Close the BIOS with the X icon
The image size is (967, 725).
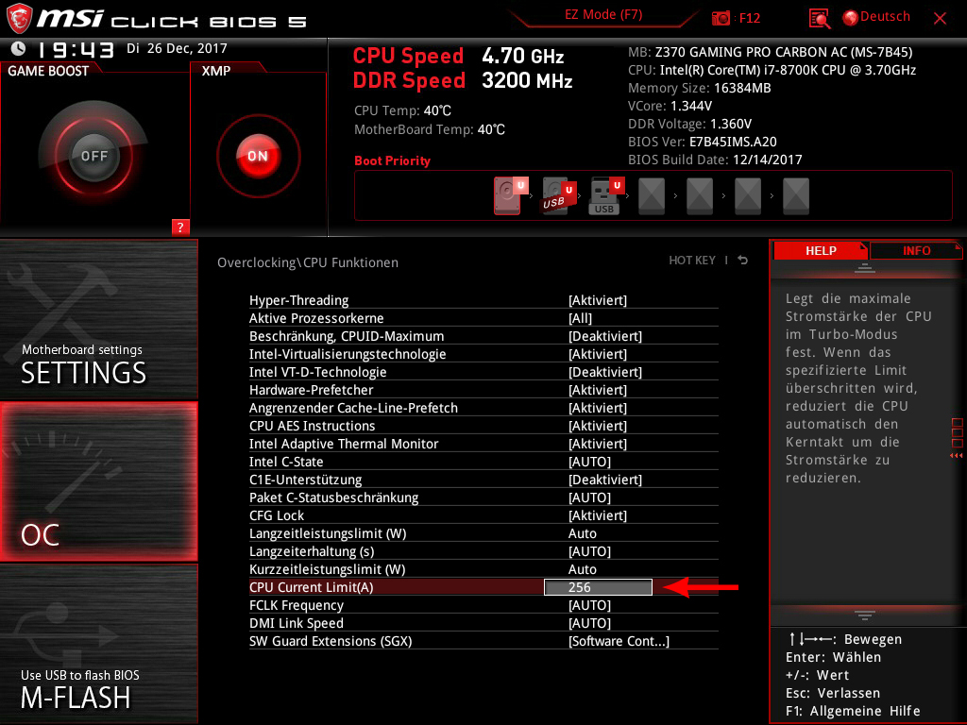coord(940,19)
